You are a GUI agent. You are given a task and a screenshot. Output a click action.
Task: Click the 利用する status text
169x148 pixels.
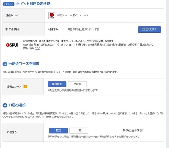[53, 29]
